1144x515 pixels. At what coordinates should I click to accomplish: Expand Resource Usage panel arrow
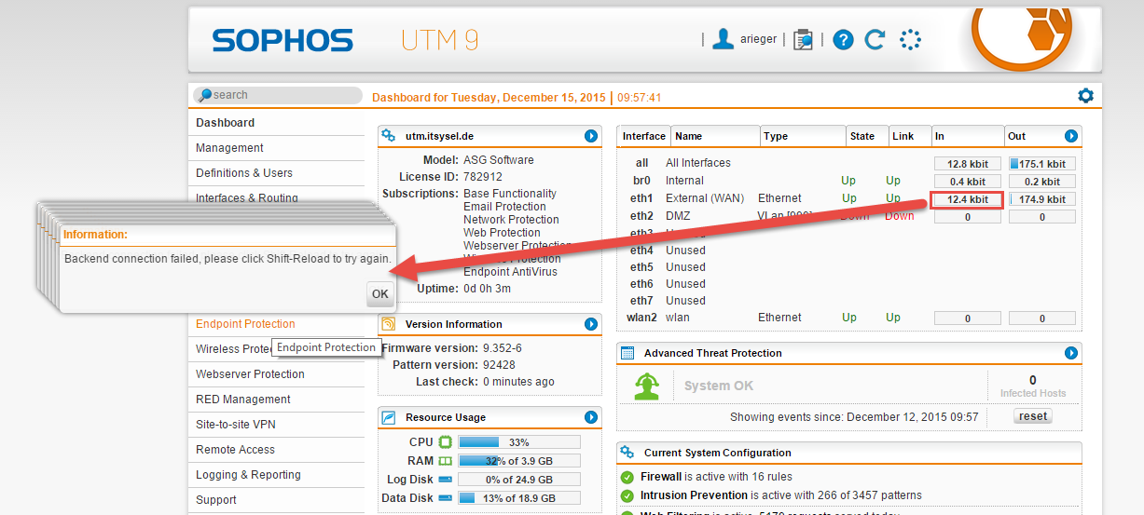tap(590, 417)
